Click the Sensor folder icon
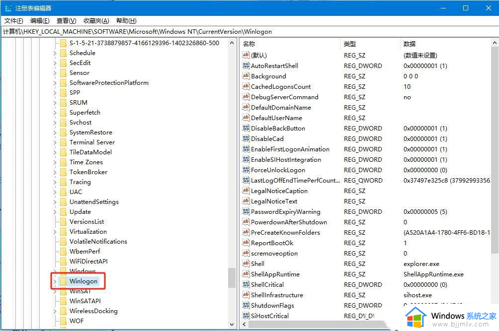 [x=63, y=73]
